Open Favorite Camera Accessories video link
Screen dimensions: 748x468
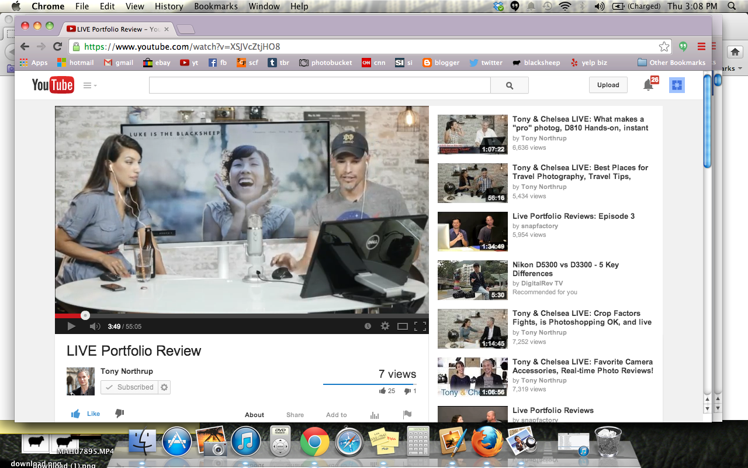pyautogui.click(x=583, y=366)
